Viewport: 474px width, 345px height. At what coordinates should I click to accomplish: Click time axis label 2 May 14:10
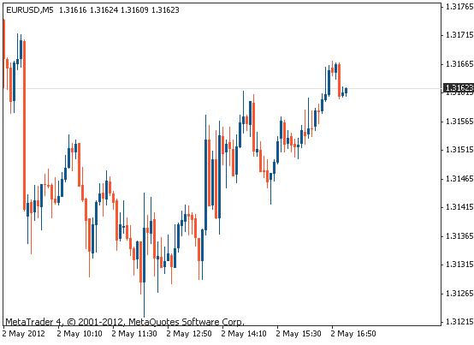[244, 334]
